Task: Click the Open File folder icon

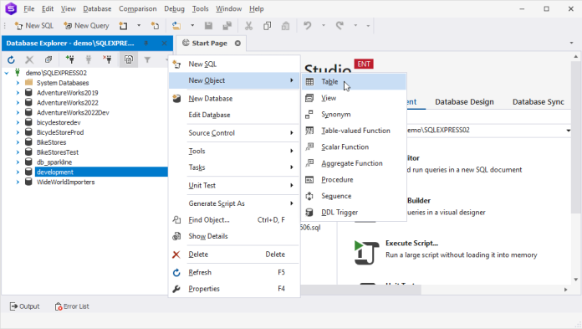Action: coord(176,26)
